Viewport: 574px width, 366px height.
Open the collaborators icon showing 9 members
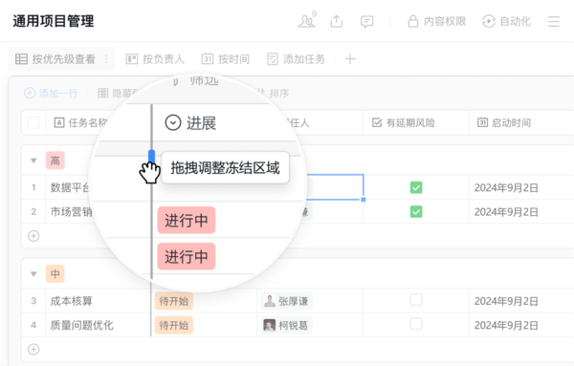point(307,20)
